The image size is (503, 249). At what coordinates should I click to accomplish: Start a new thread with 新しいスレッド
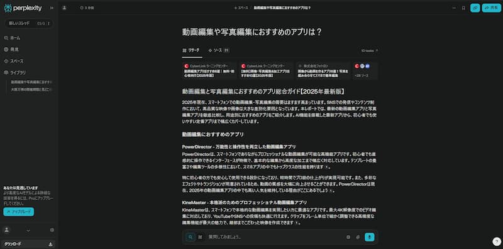pos(29,23)
